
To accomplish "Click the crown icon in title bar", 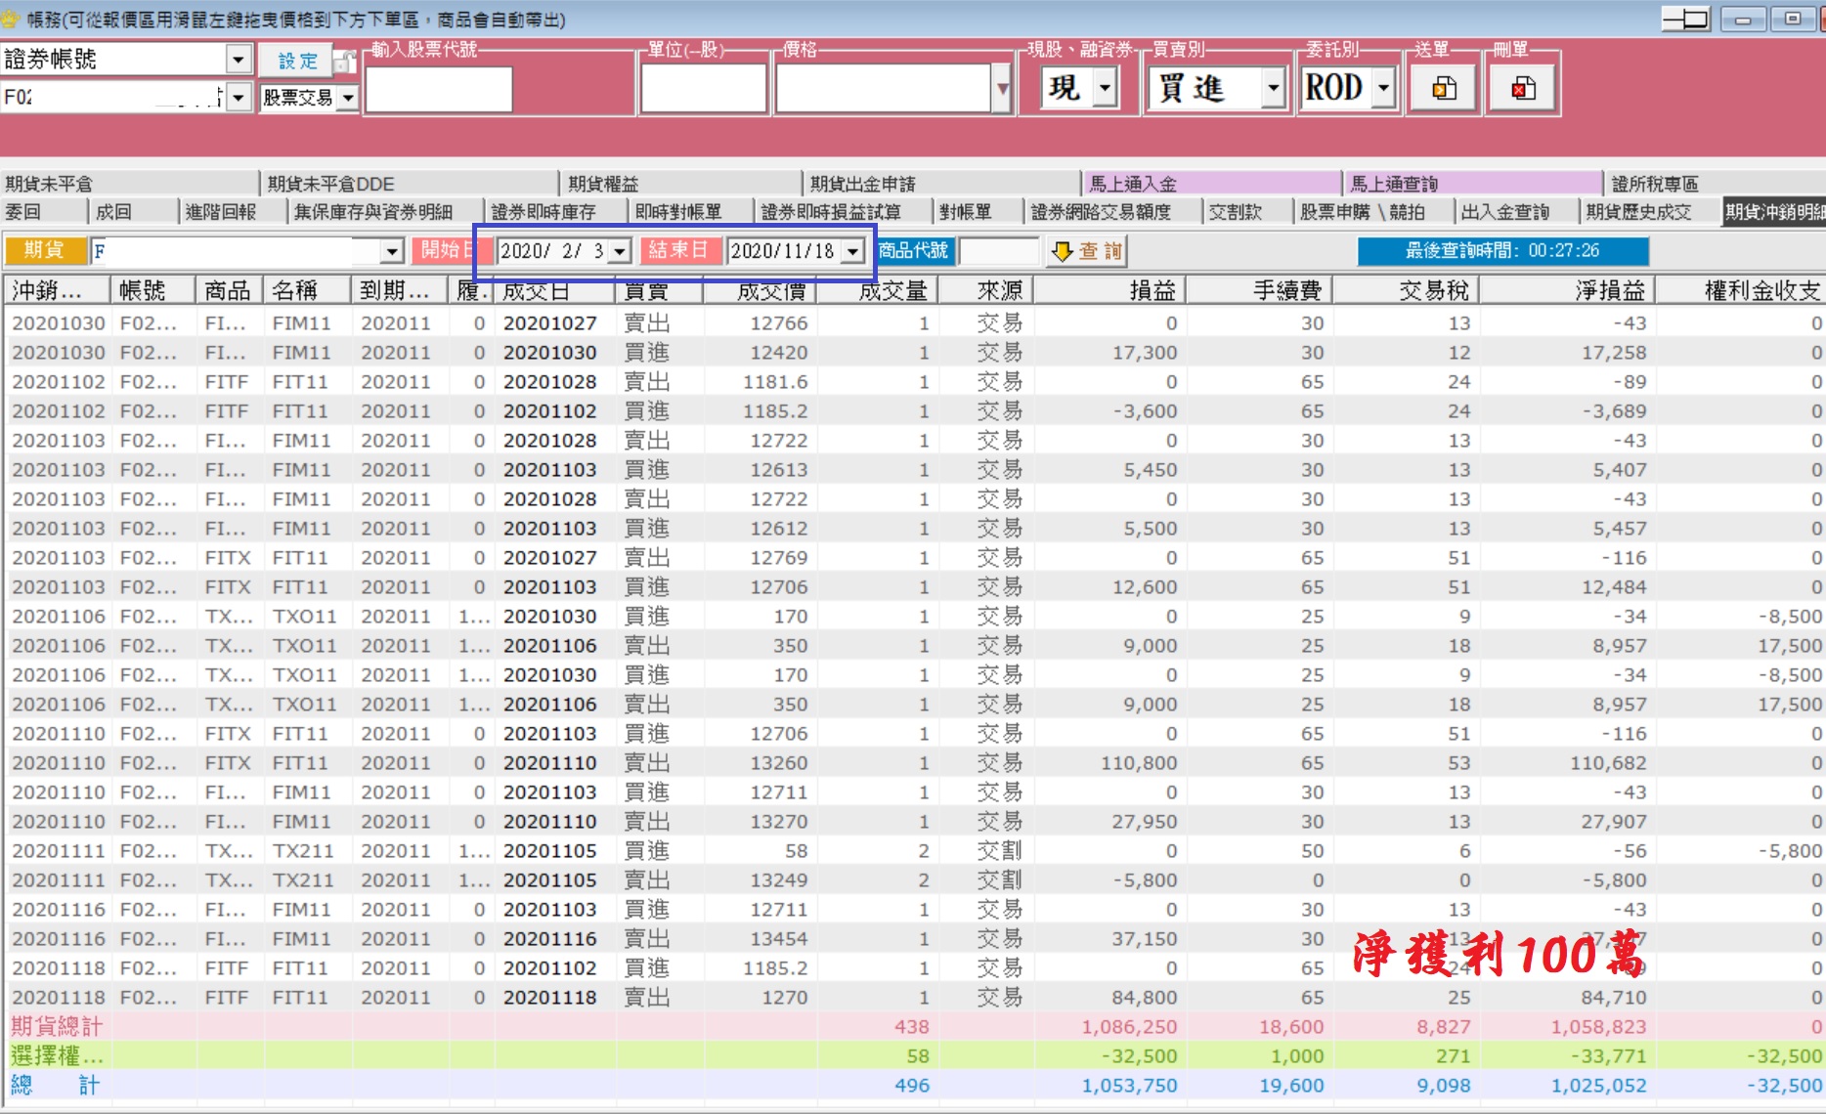I will 11,18.
